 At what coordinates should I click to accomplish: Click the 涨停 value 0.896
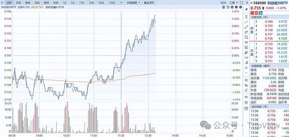[272, 86]
